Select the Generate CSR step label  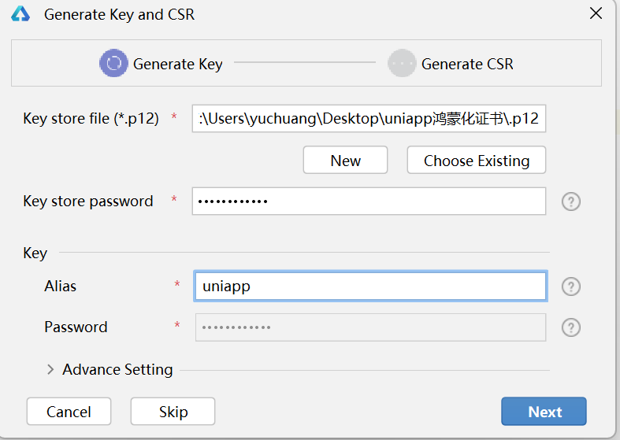(x=467, y=64)
